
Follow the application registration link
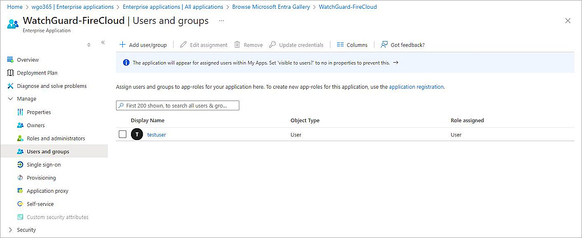(416, 87)
